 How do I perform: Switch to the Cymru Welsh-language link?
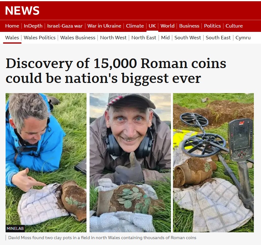click(243, 38)
